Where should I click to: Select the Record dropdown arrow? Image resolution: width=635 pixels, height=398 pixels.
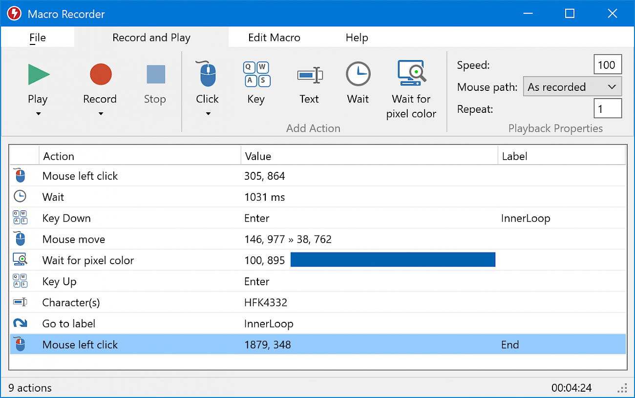(100, 113)
